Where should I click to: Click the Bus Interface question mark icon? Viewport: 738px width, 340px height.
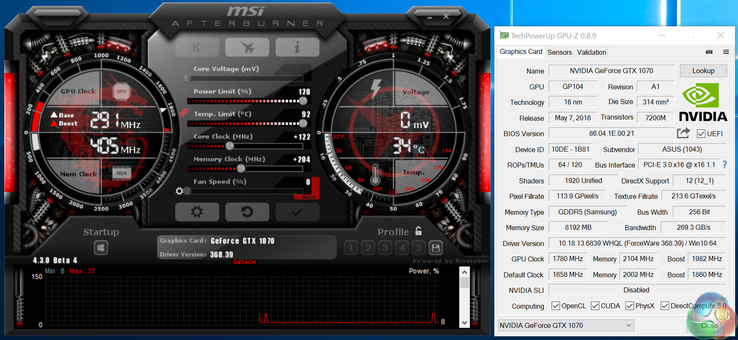tap(725, 165)
